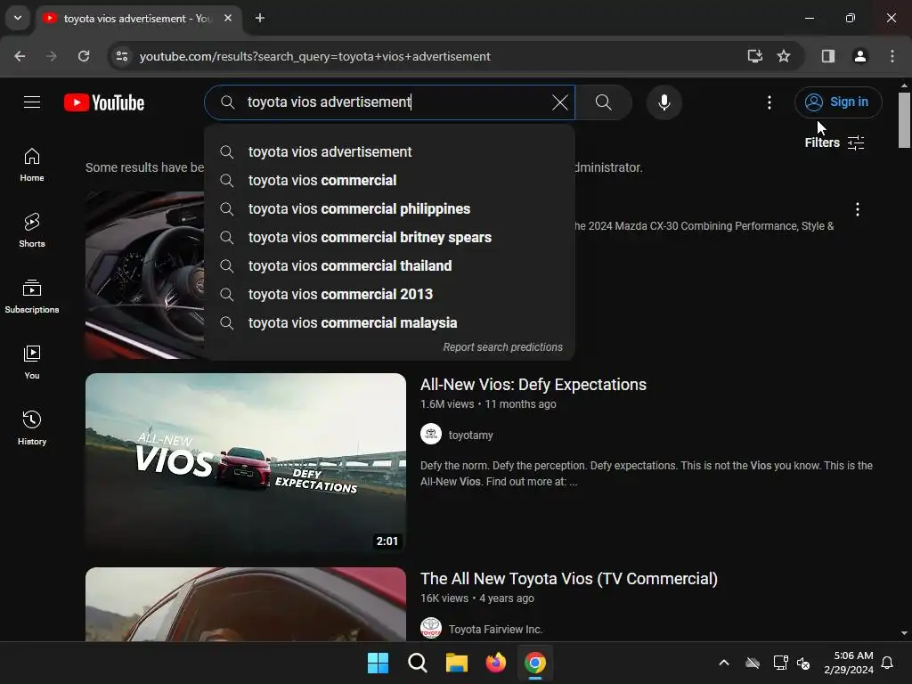912x684 pixels.
Task: Open the muted volume tray icon
Action: click(803, 663)
